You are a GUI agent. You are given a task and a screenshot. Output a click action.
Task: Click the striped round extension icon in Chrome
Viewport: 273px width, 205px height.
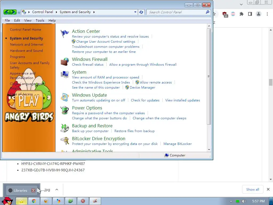coord(233,14)
